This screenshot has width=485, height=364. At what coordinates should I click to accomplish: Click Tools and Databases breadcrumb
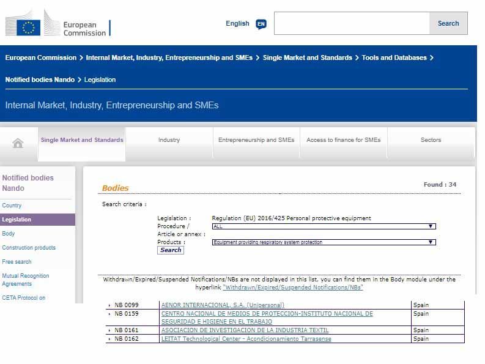(394, 58)
